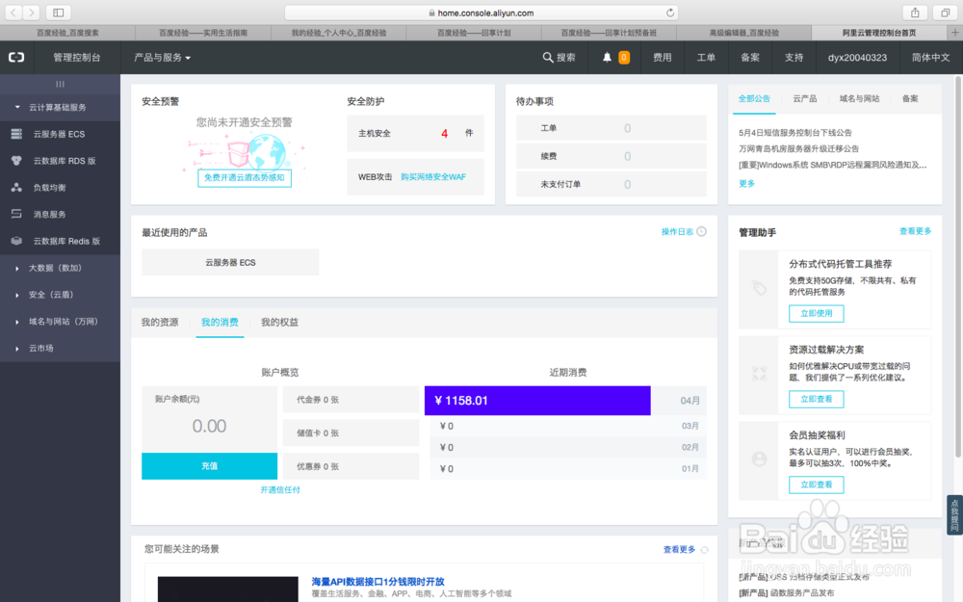Click Safari share icon
963x602 pixels.
tap(915, 13)
